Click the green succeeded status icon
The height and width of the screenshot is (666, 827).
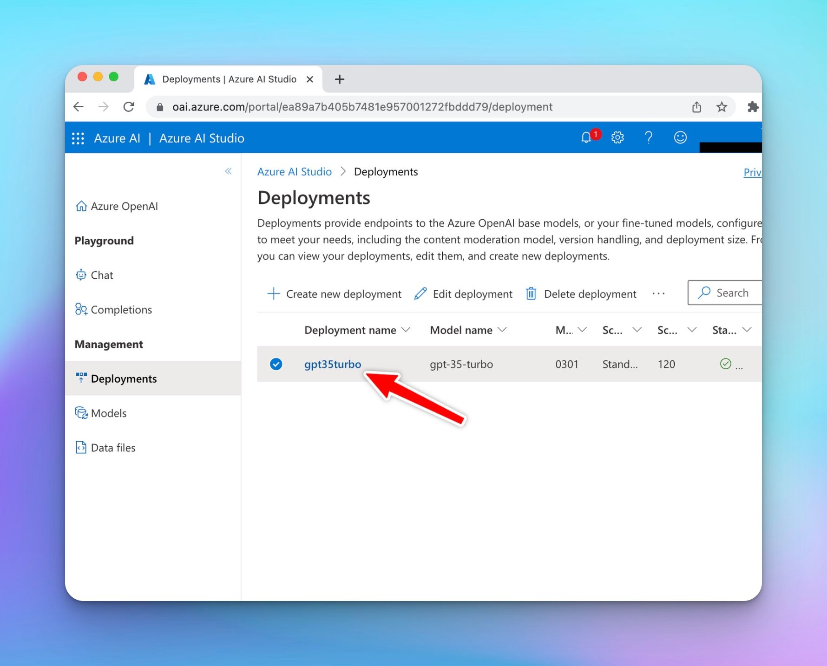pos(725,364)
